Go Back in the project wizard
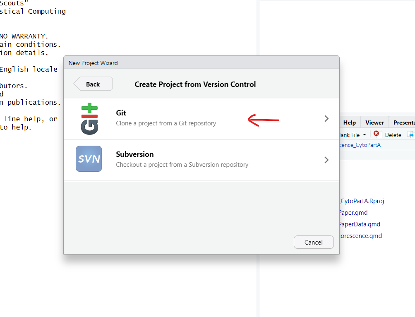 (93, 84)
